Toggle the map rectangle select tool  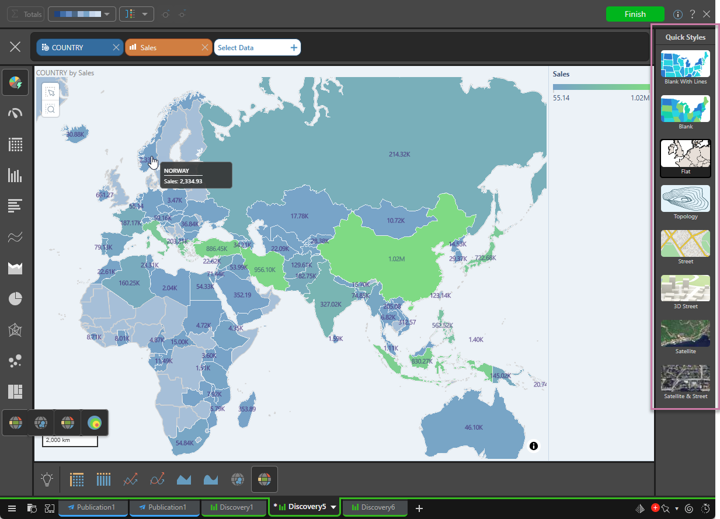(x=51, y=92)
